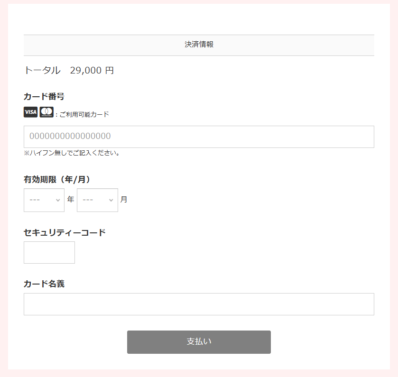Click the chevron arrow of year selector
Image resolution: width=398 pixels, height=377 pixels.
[58, 200]
